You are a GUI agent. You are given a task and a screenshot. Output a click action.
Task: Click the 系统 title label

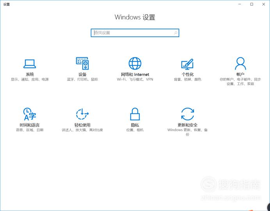point(30,75)
